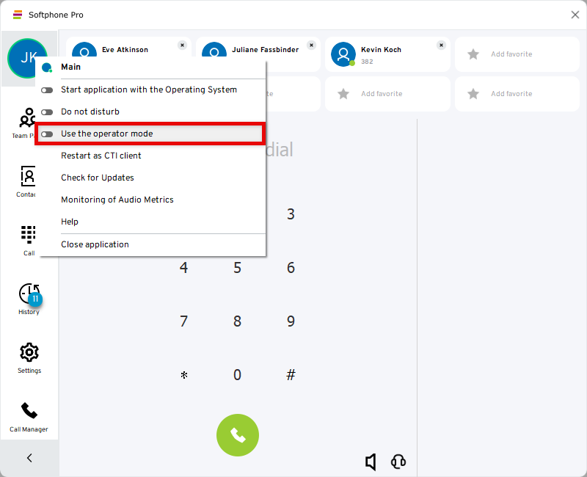
Task: Open Settings gear in sidebar
Action: pyautogui.click(x=29, y=357)
